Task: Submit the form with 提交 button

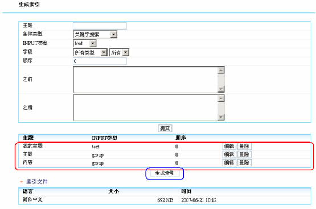Action: tap(165, 128)
